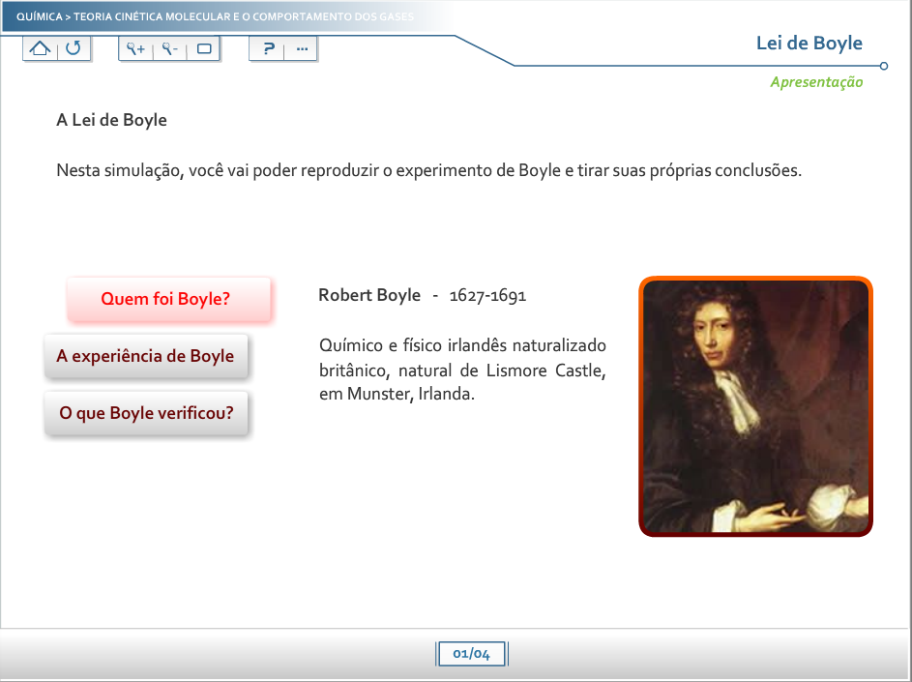This screenshot has width=912, height=682.
Task: Click the 'Lei de Boyle' title
Action: (809, 44)
